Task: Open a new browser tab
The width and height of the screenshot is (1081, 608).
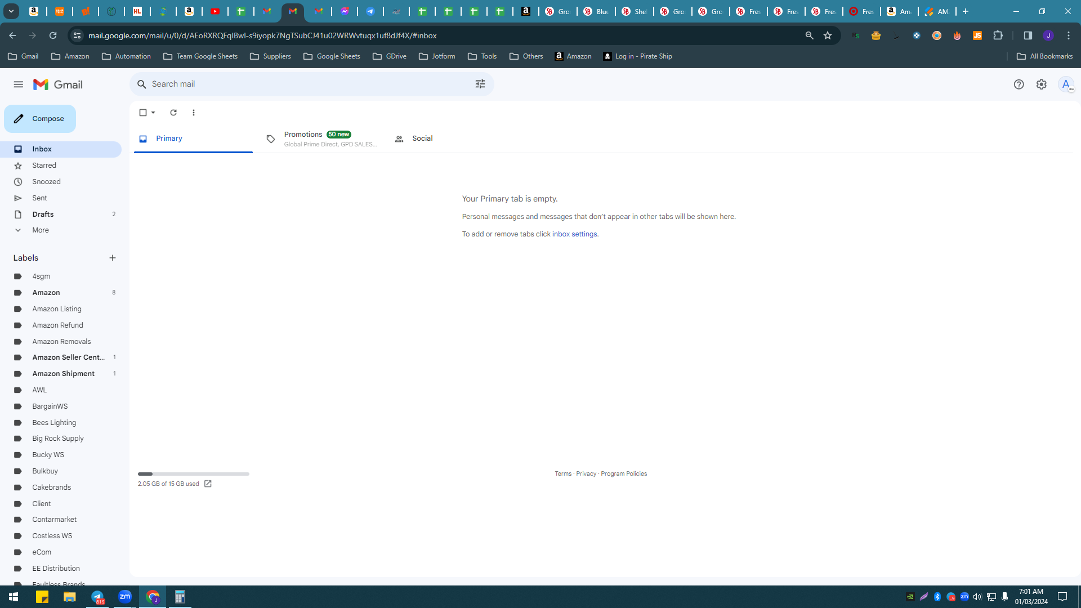Action: (966, 11)
